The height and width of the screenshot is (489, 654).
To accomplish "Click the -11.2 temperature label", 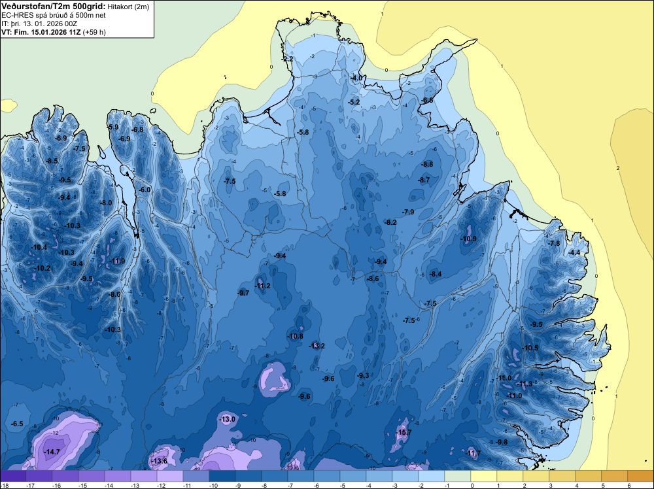I will pos(263,286).
